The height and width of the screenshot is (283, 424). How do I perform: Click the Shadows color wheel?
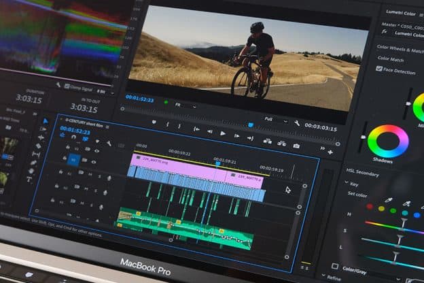click(x=388, y=142)
